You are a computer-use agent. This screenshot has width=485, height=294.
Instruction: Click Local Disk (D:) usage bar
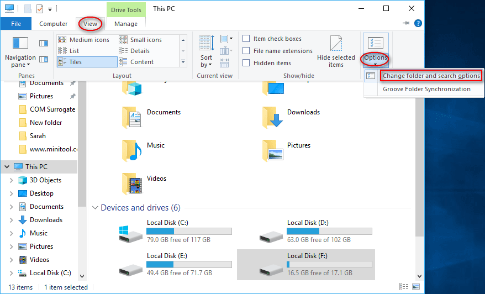[329, 231]
